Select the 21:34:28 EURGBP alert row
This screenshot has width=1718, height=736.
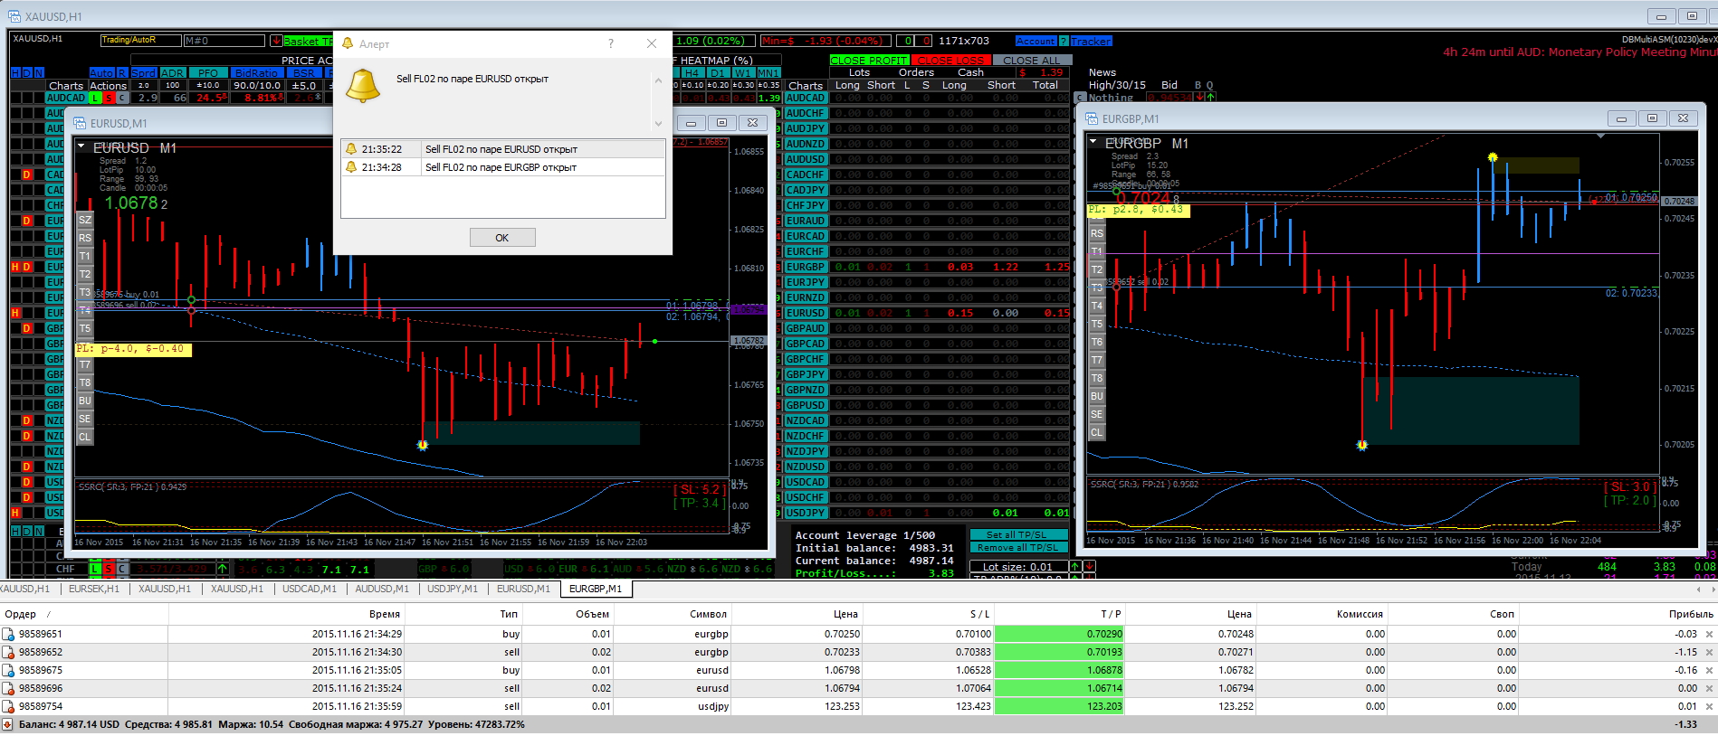coord(503,167)
